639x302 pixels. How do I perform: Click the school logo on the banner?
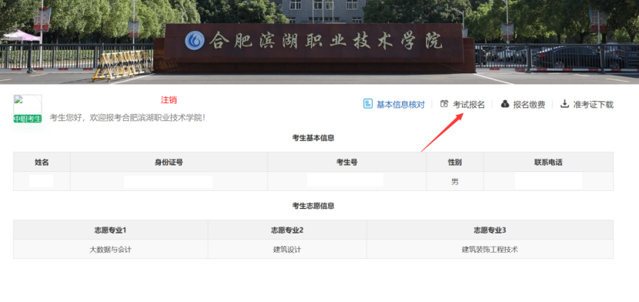(x=195, y=41)
